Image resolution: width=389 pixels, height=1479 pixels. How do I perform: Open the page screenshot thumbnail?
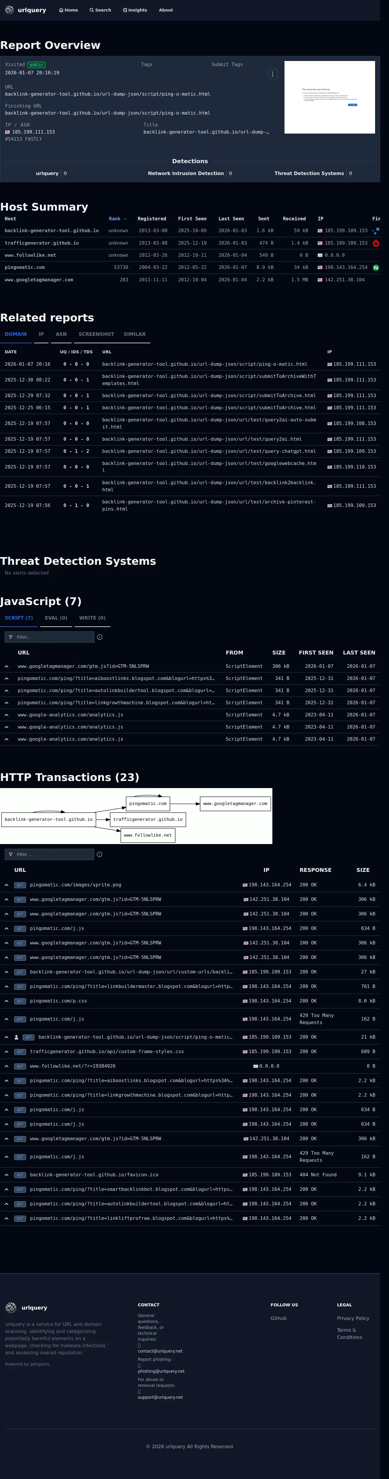(329, 97)
